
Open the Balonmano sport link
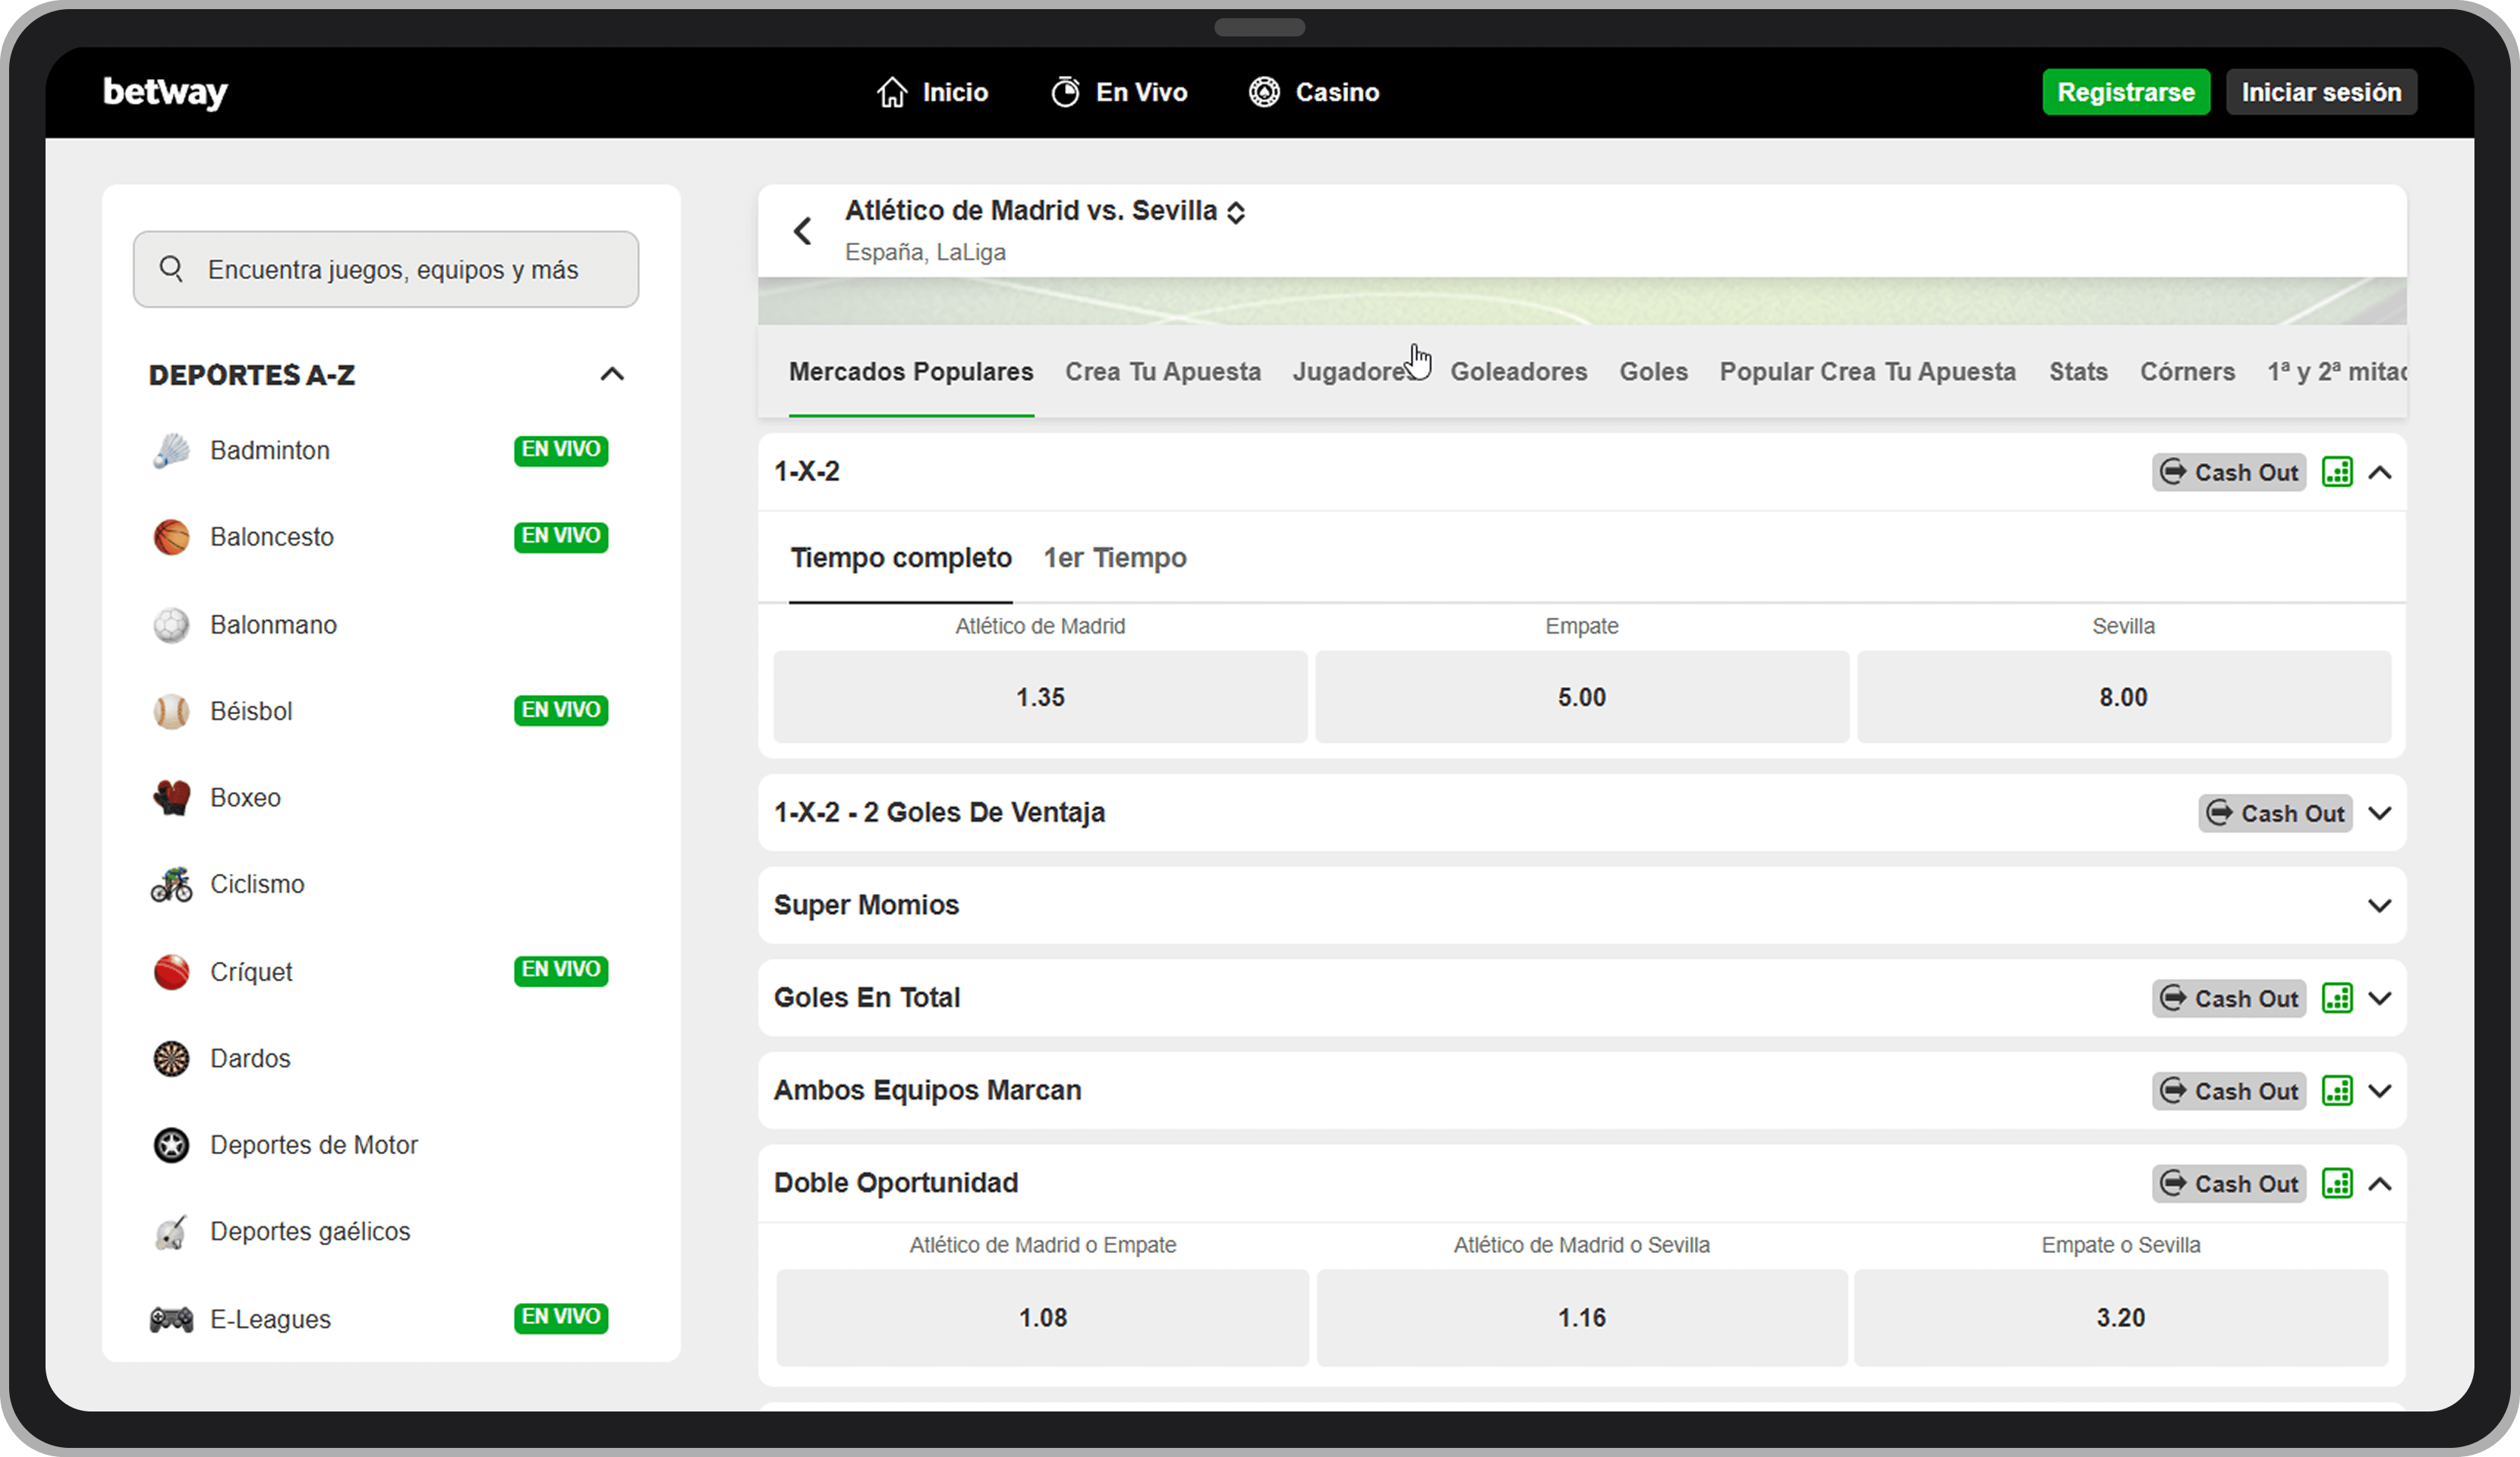pos(273,625)
